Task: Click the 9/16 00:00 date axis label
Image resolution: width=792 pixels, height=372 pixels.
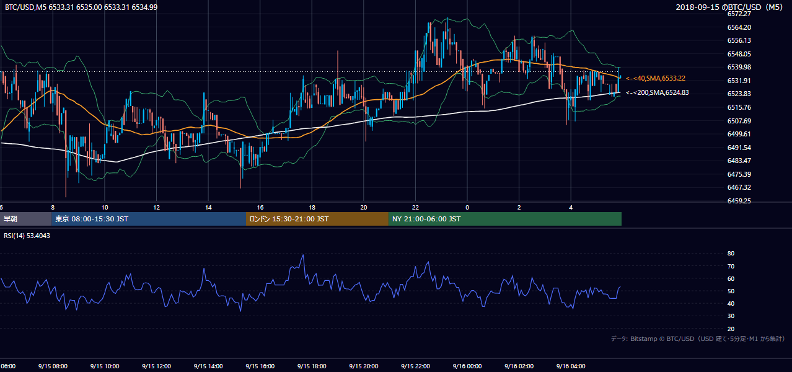Action: click(467, 366)
